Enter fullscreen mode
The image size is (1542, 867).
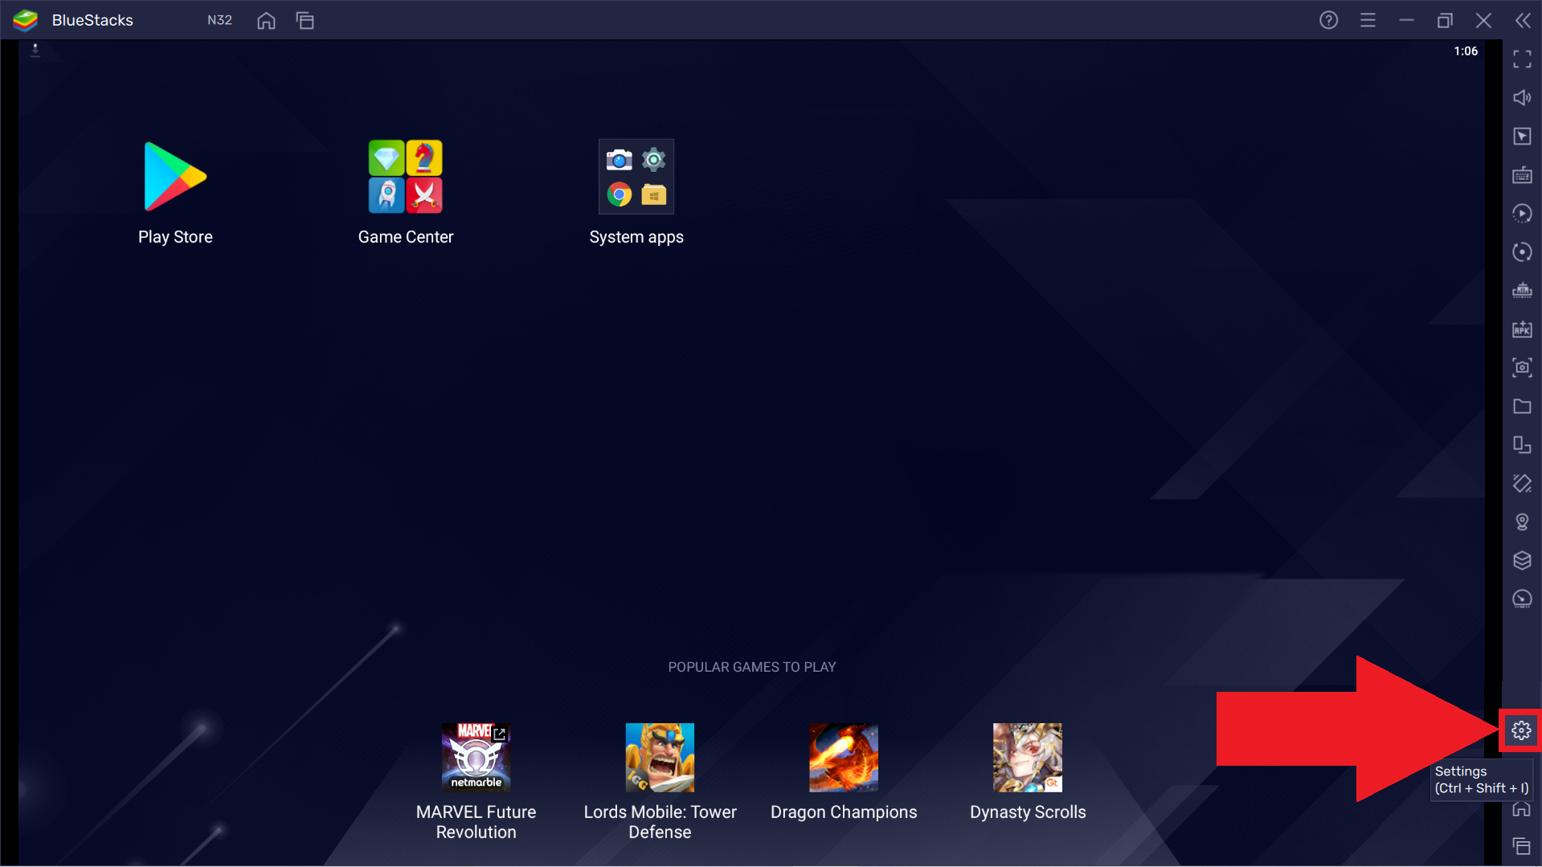click(x=1521, y=59)
